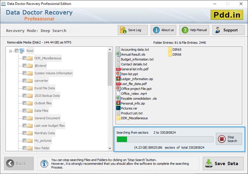Select the Last year budget files folder

(x=49, y=126)
